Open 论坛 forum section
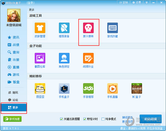166x131 pixels. point(13,100)
